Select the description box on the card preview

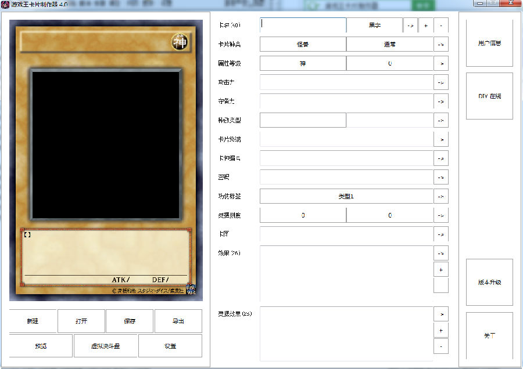tap(106, 257)
